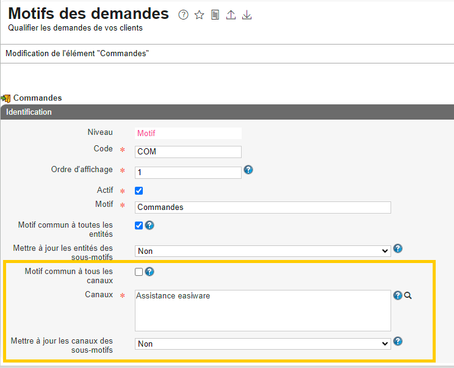
Task: Show help icon beside Canaux list
Action: click(x=398, y=295)
